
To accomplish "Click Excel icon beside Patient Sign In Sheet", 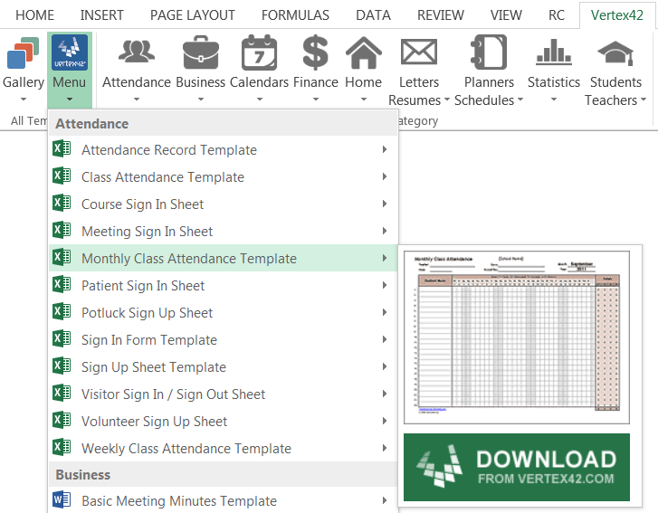I will [x=62, y=285].
